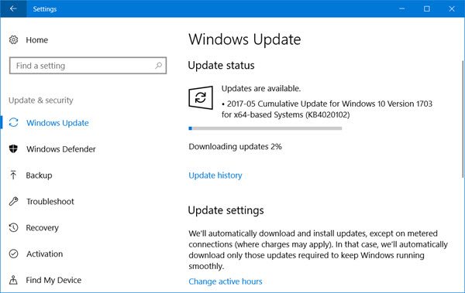Click the back arrow in title bar
The image size is (465, 293).
tap(13, 9)
